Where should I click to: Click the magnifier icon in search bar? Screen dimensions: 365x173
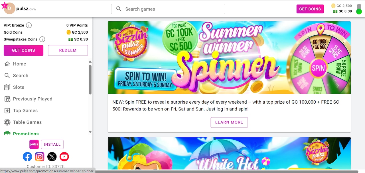pyautogui.click(x=119, y=9)
